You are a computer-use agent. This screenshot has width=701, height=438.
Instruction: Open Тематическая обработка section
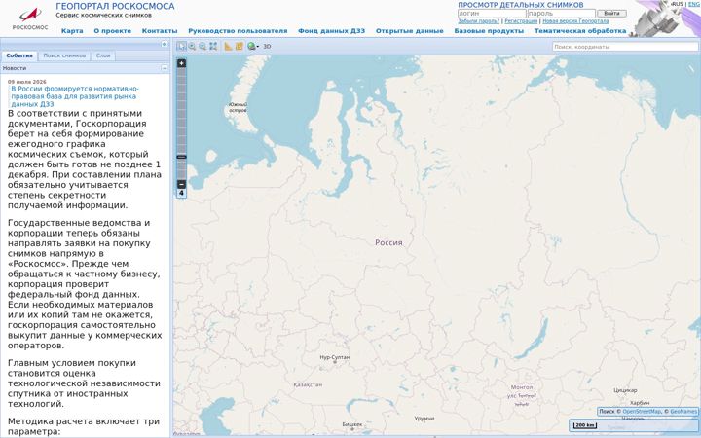pyautogui.click(x=580, y=31)
